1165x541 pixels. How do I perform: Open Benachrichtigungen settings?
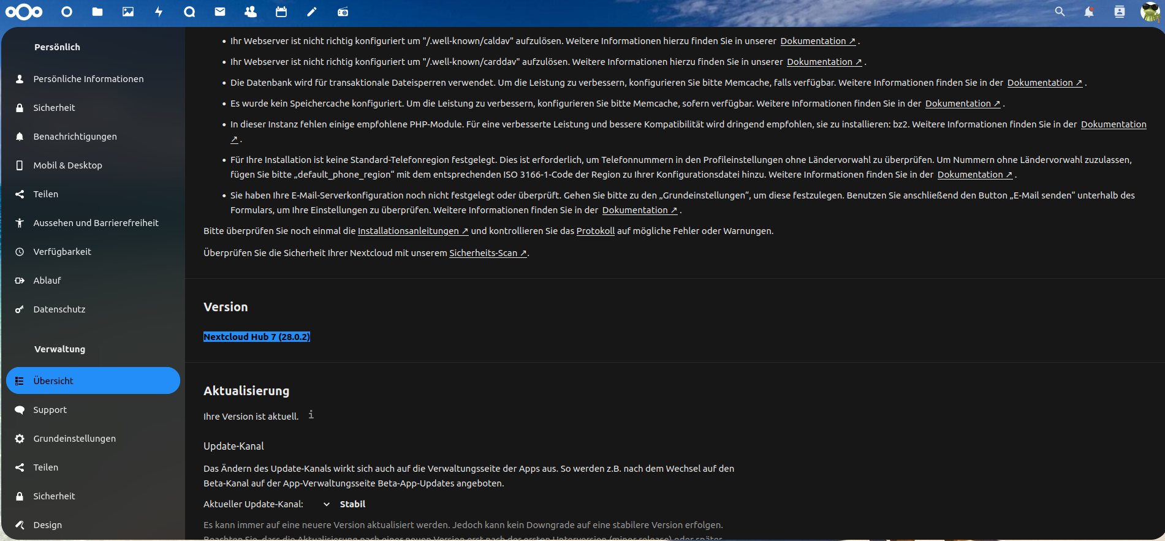[x=93, y=137]
